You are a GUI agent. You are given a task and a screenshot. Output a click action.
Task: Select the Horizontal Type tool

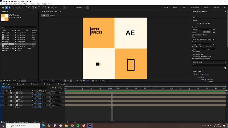39,7
